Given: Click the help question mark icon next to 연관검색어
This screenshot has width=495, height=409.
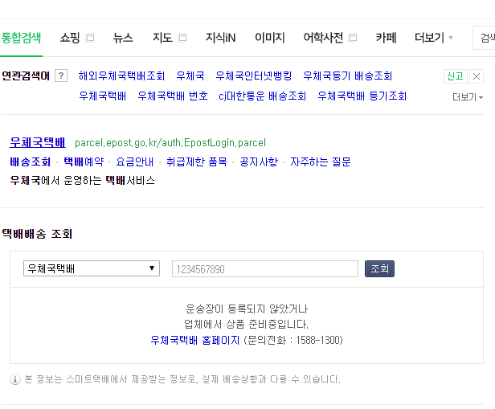Looking at the screenshot, I should click(61, 76).
